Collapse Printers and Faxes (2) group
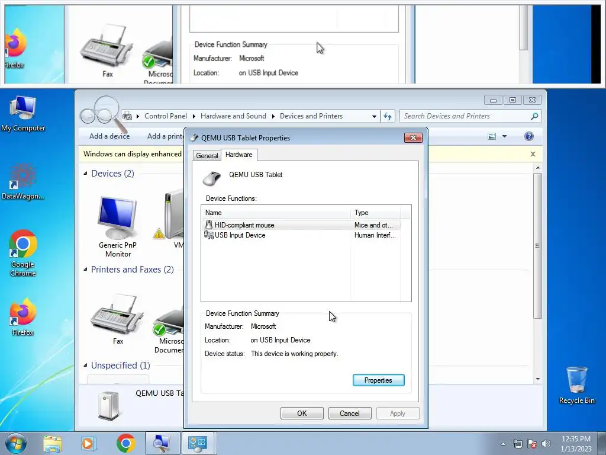 [x=85, y=270]
